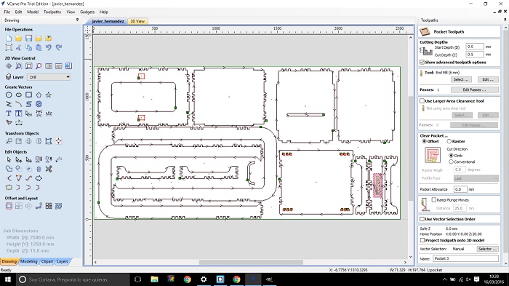The image size is (509, 286).
Task: Click the Node Editing tool icon
Action: point(19,159)
